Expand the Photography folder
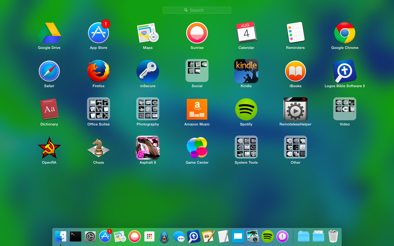 pyautogui.click(x=148, y=109)
